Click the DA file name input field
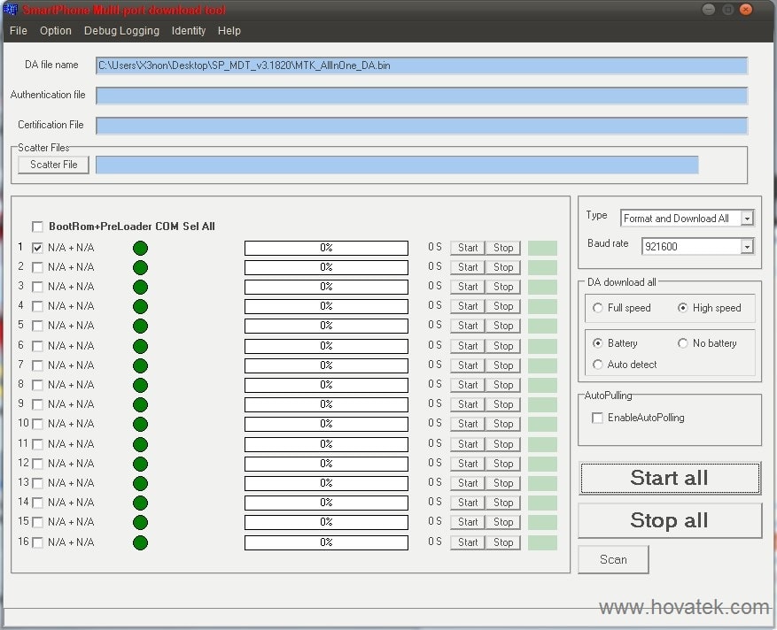This screenshot has height=630, width=777. pos(422,65)
